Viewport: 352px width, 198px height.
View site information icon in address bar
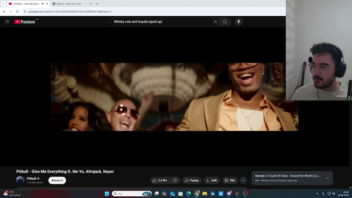coord(25,12)
